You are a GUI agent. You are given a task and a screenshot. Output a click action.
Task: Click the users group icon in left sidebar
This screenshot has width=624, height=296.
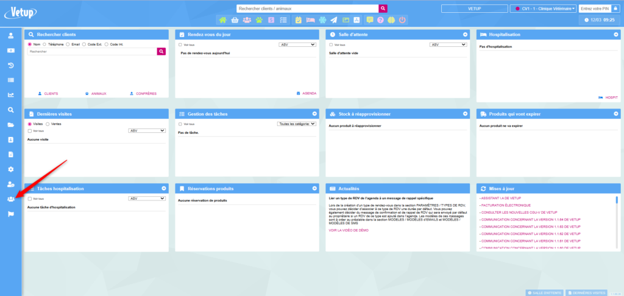[x=10, y=199]
